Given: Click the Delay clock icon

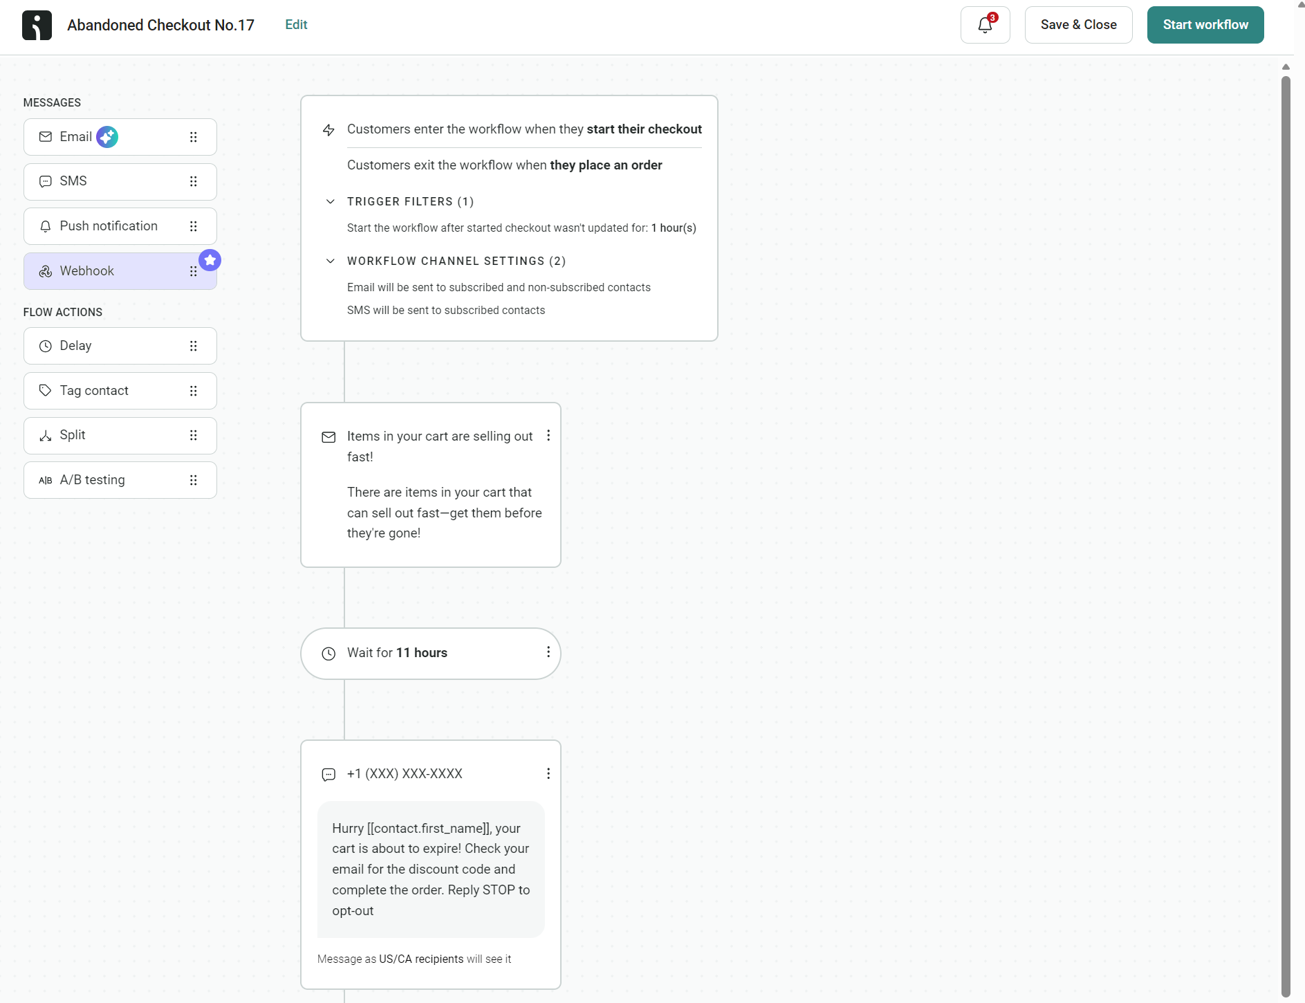Looking at the screenshot, I should click(x=46, y=346).
